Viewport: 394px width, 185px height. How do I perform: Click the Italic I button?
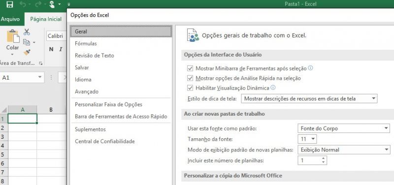tap(61, 49)
